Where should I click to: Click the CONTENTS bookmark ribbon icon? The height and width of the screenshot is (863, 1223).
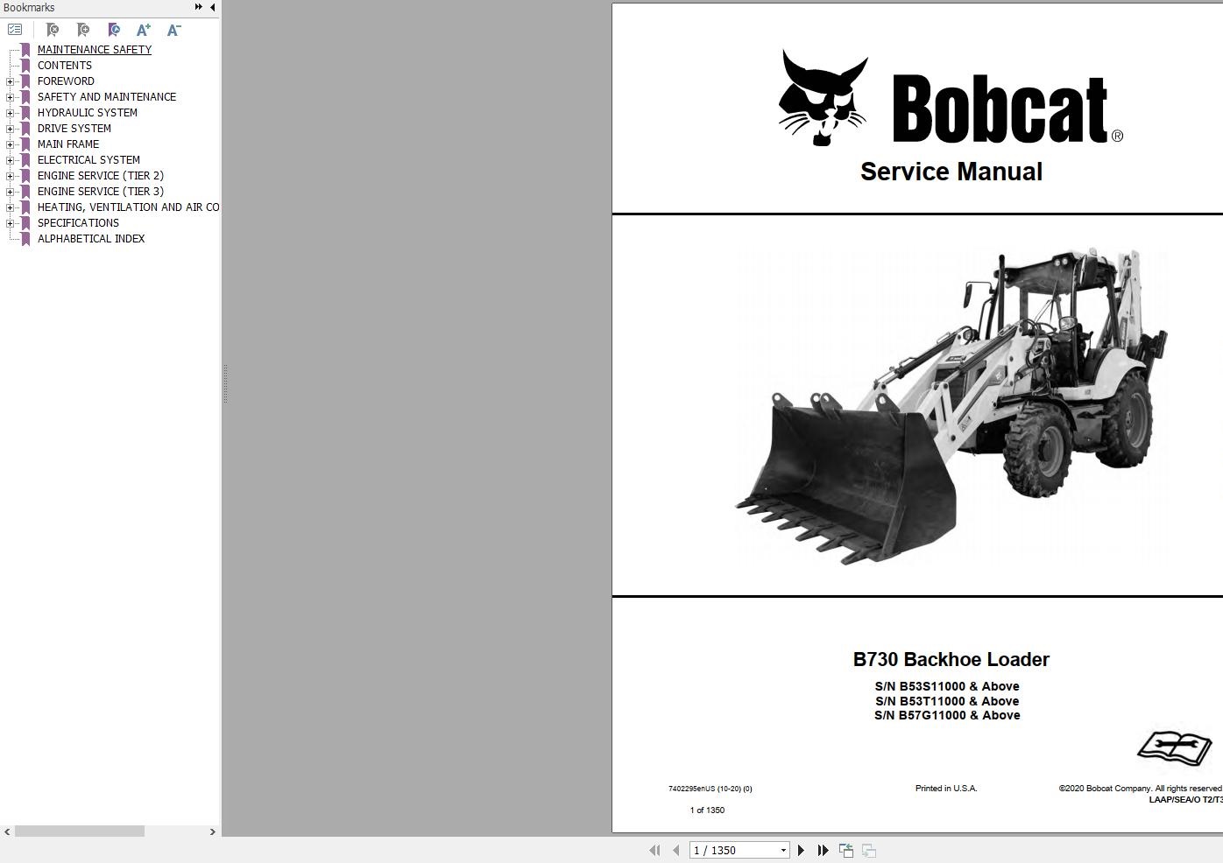coord(25,66)
